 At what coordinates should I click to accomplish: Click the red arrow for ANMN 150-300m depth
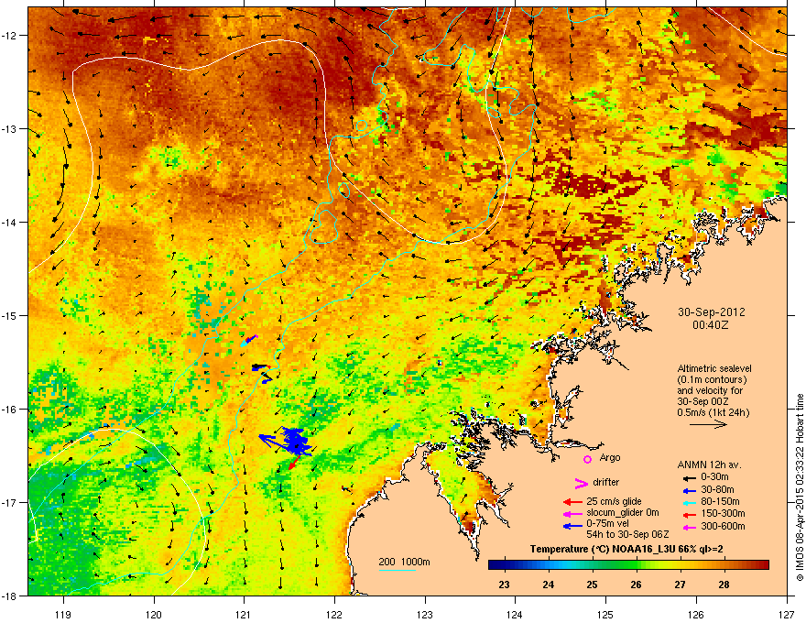pyautogui.click(x=689, y=514)
